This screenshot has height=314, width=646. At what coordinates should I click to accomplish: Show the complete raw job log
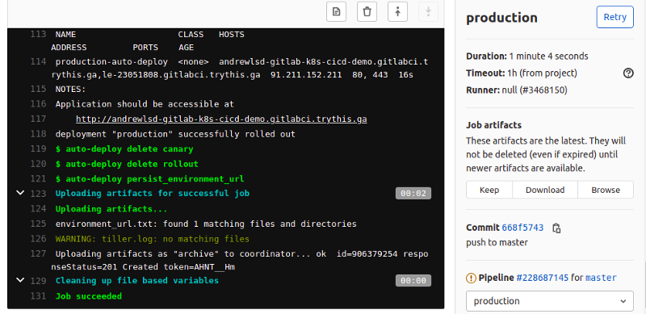[336, 11]
